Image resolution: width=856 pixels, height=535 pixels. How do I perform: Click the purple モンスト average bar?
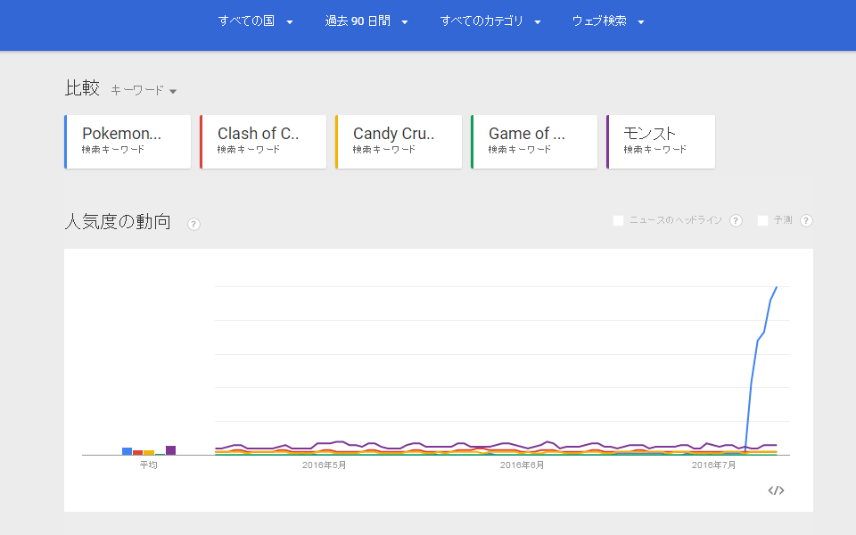pos(170,450)
